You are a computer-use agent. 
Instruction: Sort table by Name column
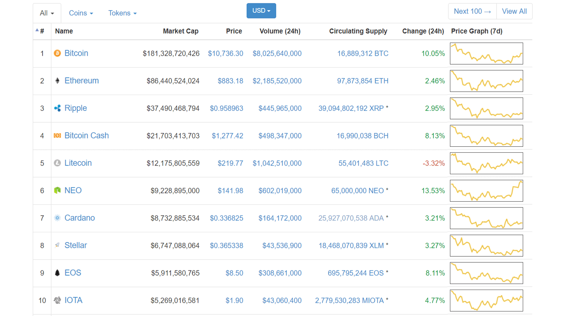tap(64, 31)
